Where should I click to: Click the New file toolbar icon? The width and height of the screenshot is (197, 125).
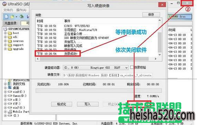6,16
